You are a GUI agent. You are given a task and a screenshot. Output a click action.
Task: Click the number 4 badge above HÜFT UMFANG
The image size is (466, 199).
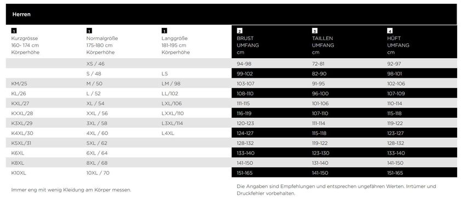pos(390,31)
